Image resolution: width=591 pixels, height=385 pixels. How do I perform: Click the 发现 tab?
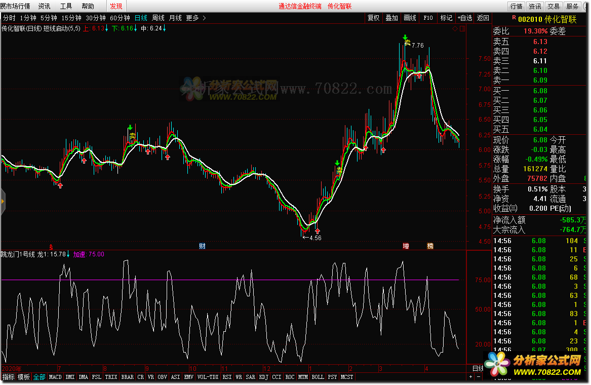pos(116,6)
